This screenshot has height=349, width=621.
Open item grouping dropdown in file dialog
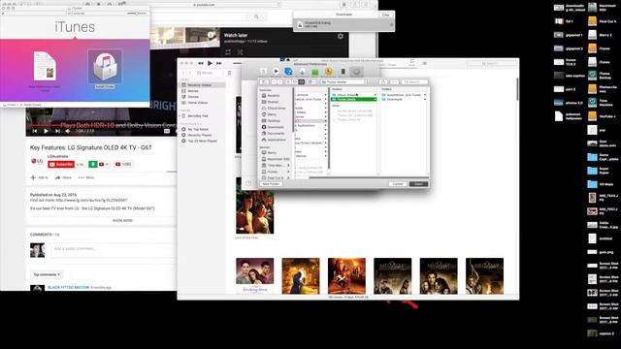click(311, 81)
